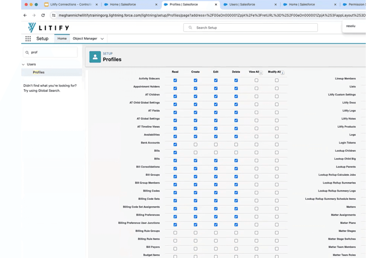This screenshot has height=258, width=387.
Task: Click the browser forward arrow
Action: (x=34, y=15)
